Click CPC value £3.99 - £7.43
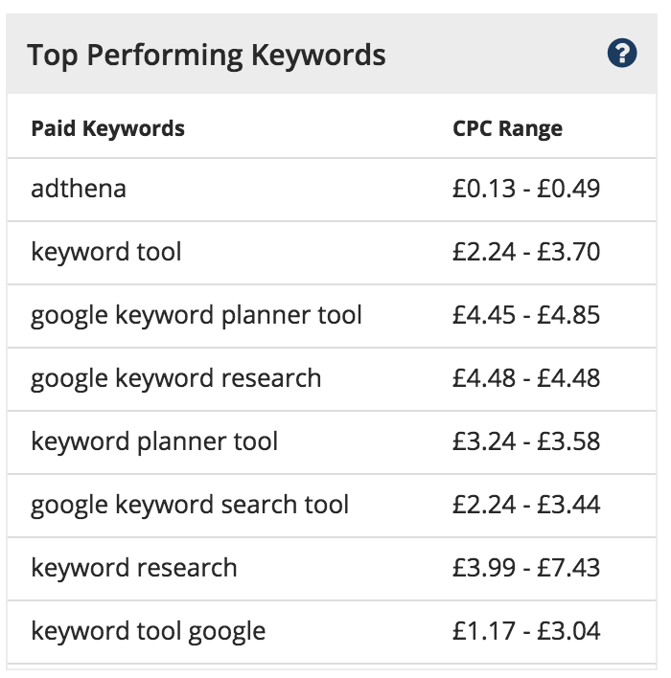 coord(526,567)
